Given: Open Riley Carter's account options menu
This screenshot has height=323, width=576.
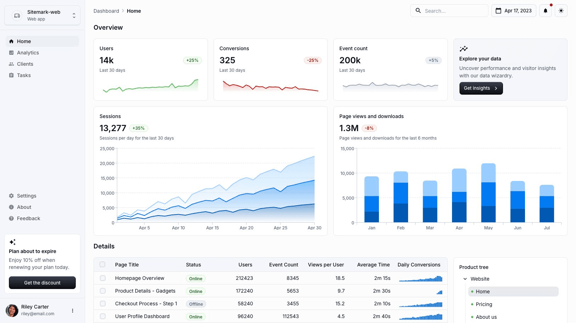Looking at the screenshot, I should [x=73, y=310].
